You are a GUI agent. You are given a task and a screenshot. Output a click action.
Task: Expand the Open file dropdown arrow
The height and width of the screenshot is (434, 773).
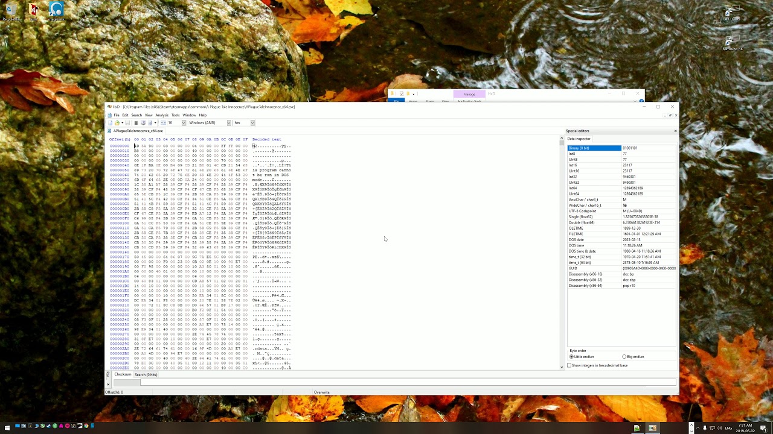point(122,123)
